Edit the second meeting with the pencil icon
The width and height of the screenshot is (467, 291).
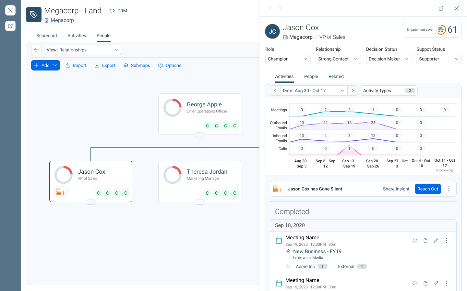click(x=436, y=283)
